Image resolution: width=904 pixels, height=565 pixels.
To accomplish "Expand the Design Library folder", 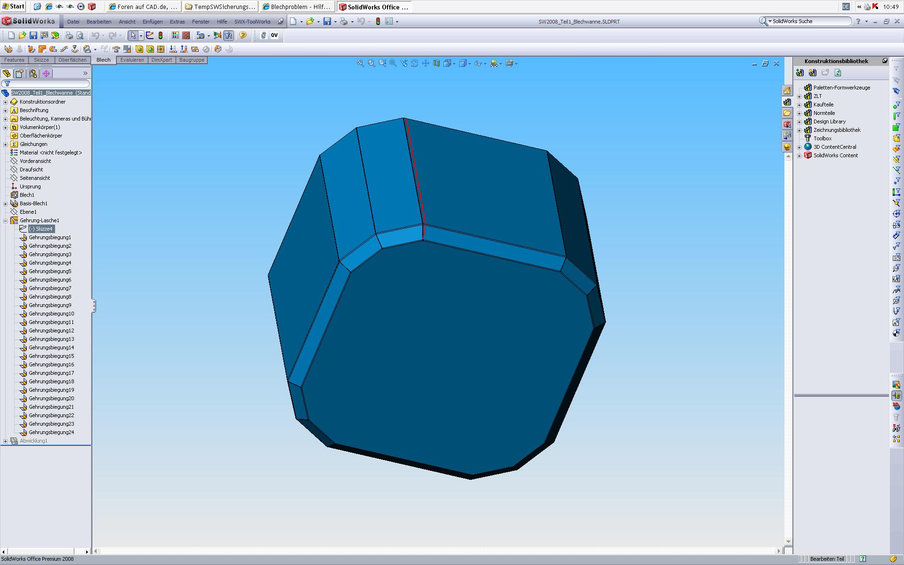I will [799, 121].
